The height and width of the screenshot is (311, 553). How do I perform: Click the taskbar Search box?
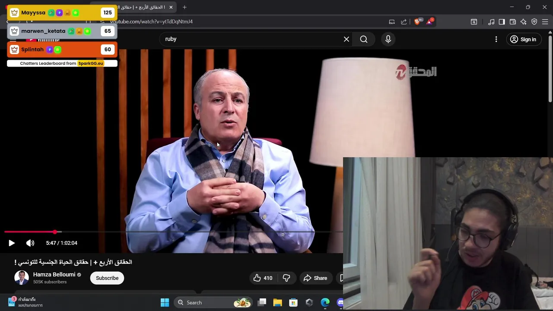pyautogui.click(x=214, y=303)
